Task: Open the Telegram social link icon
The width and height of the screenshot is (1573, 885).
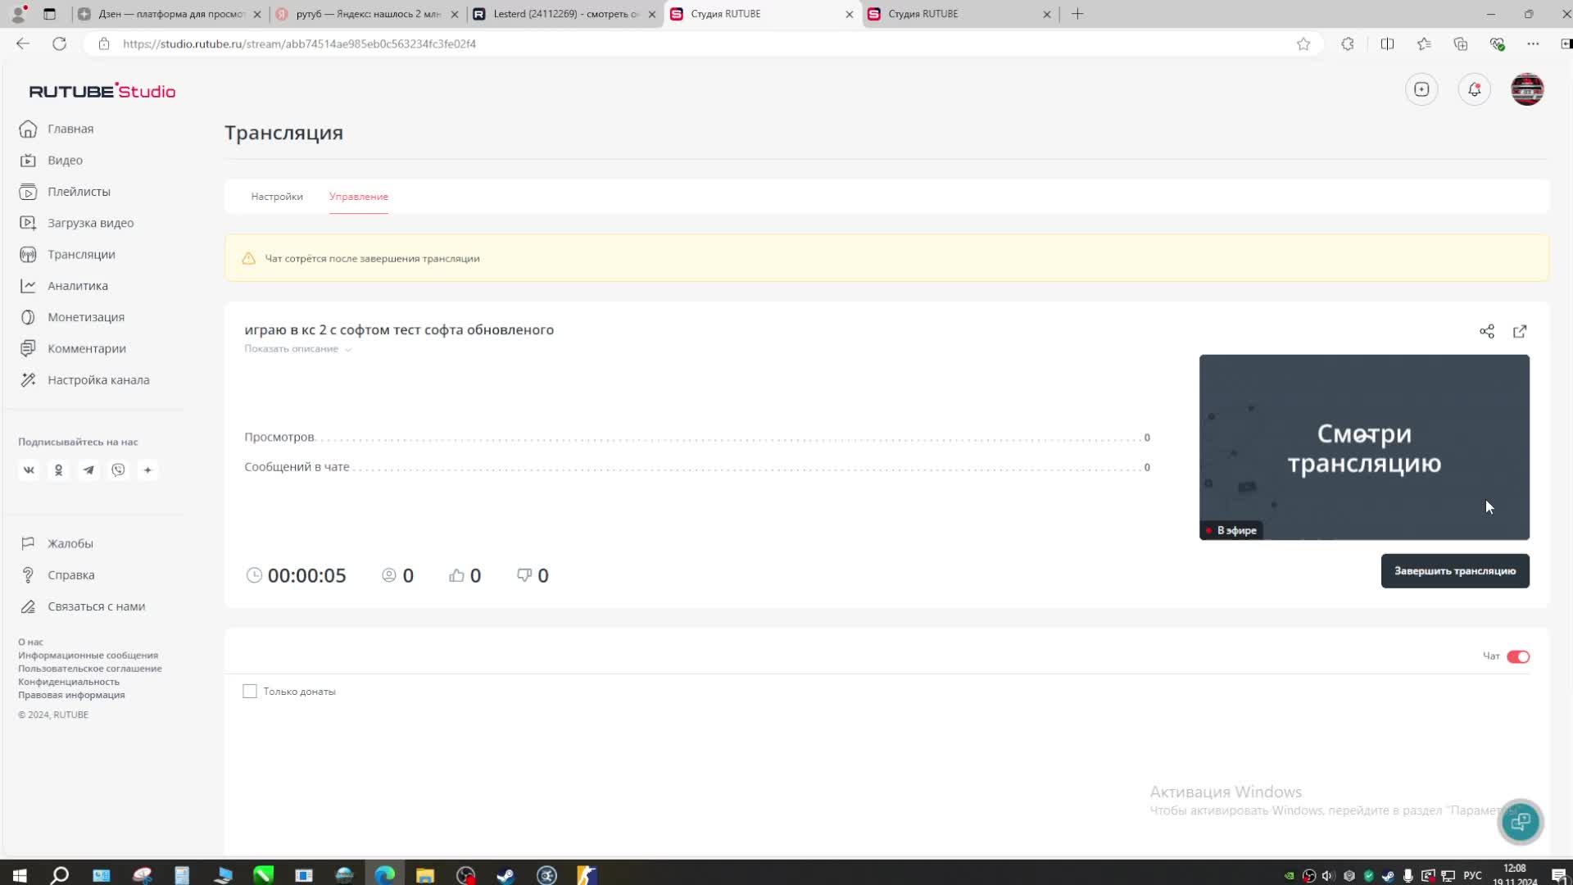Action: pyautogui.click(x=88, y=470)
